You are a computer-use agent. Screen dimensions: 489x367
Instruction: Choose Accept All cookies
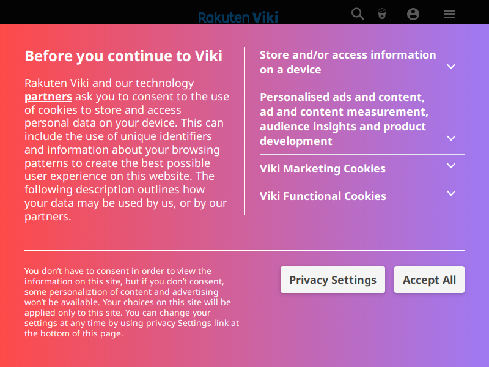click(429, 280)
